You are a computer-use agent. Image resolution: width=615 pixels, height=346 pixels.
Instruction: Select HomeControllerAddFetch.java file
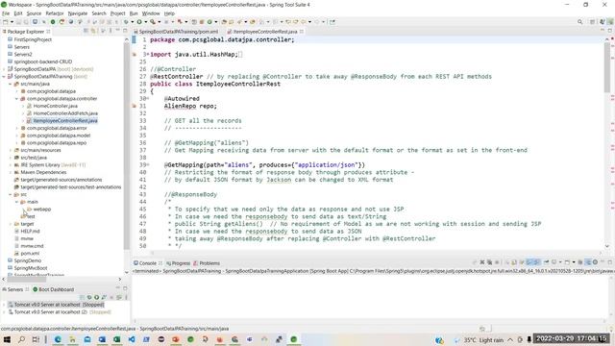(x=65, y=113)
